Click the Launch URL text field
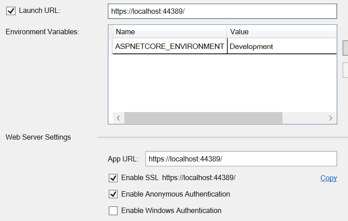The height and width of the screenshot is (221, 348). 222,11
